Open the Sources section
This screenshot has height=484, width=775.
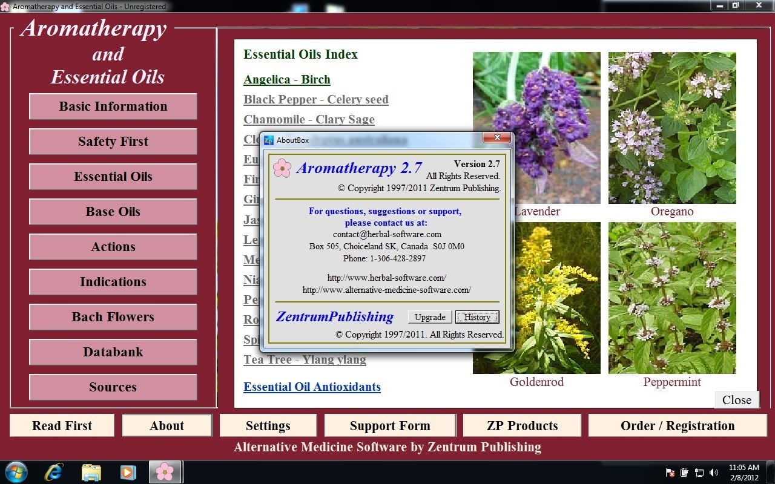click(x=113, y=387)
